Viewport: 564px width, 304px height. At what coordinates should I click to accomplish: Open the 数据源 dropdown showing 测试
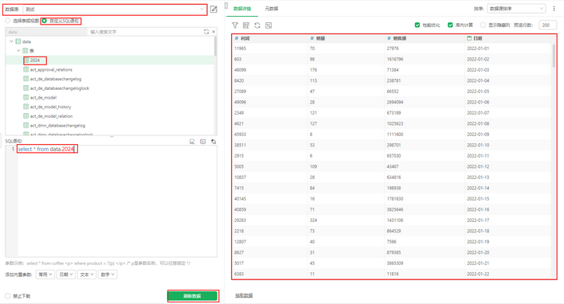coord(115,10)
